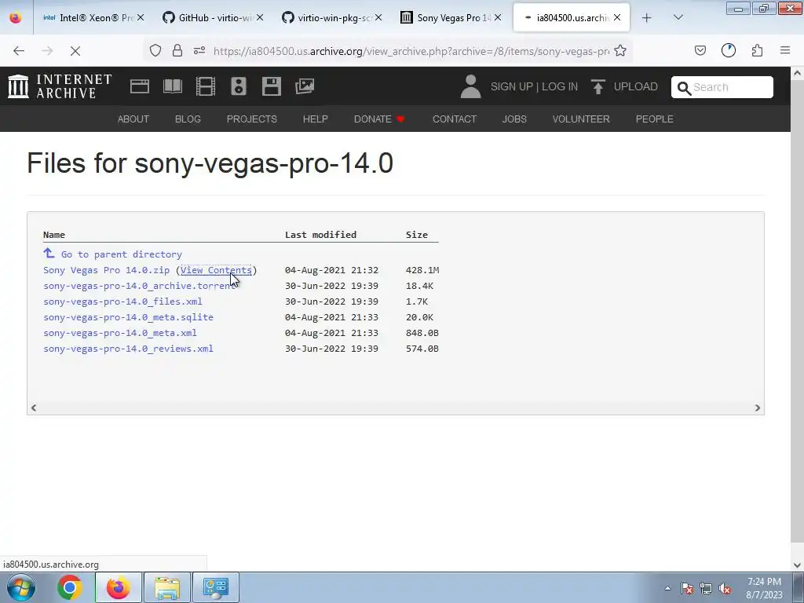Open the JOBS menu item
The image size is (804, 603).
point(514,119)
